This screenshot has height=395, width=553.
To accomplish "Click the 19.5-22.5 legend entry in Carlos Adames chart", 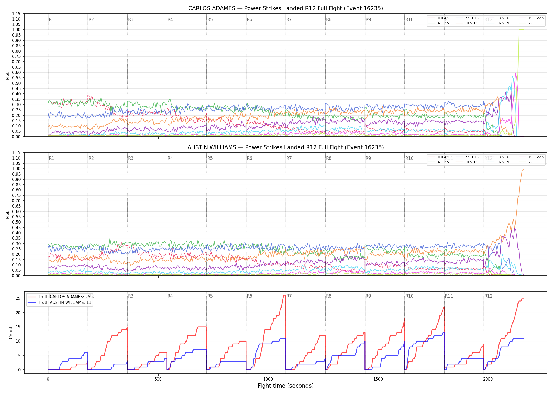I will point(531,18).
